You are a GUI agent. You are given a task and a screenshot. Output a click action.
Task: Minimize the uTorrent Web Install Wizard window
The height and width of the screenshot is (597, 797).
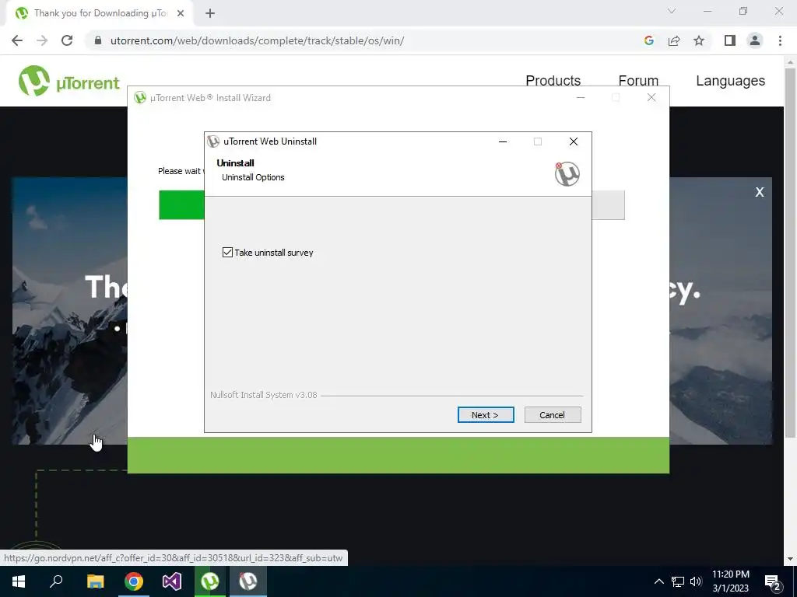581,97
